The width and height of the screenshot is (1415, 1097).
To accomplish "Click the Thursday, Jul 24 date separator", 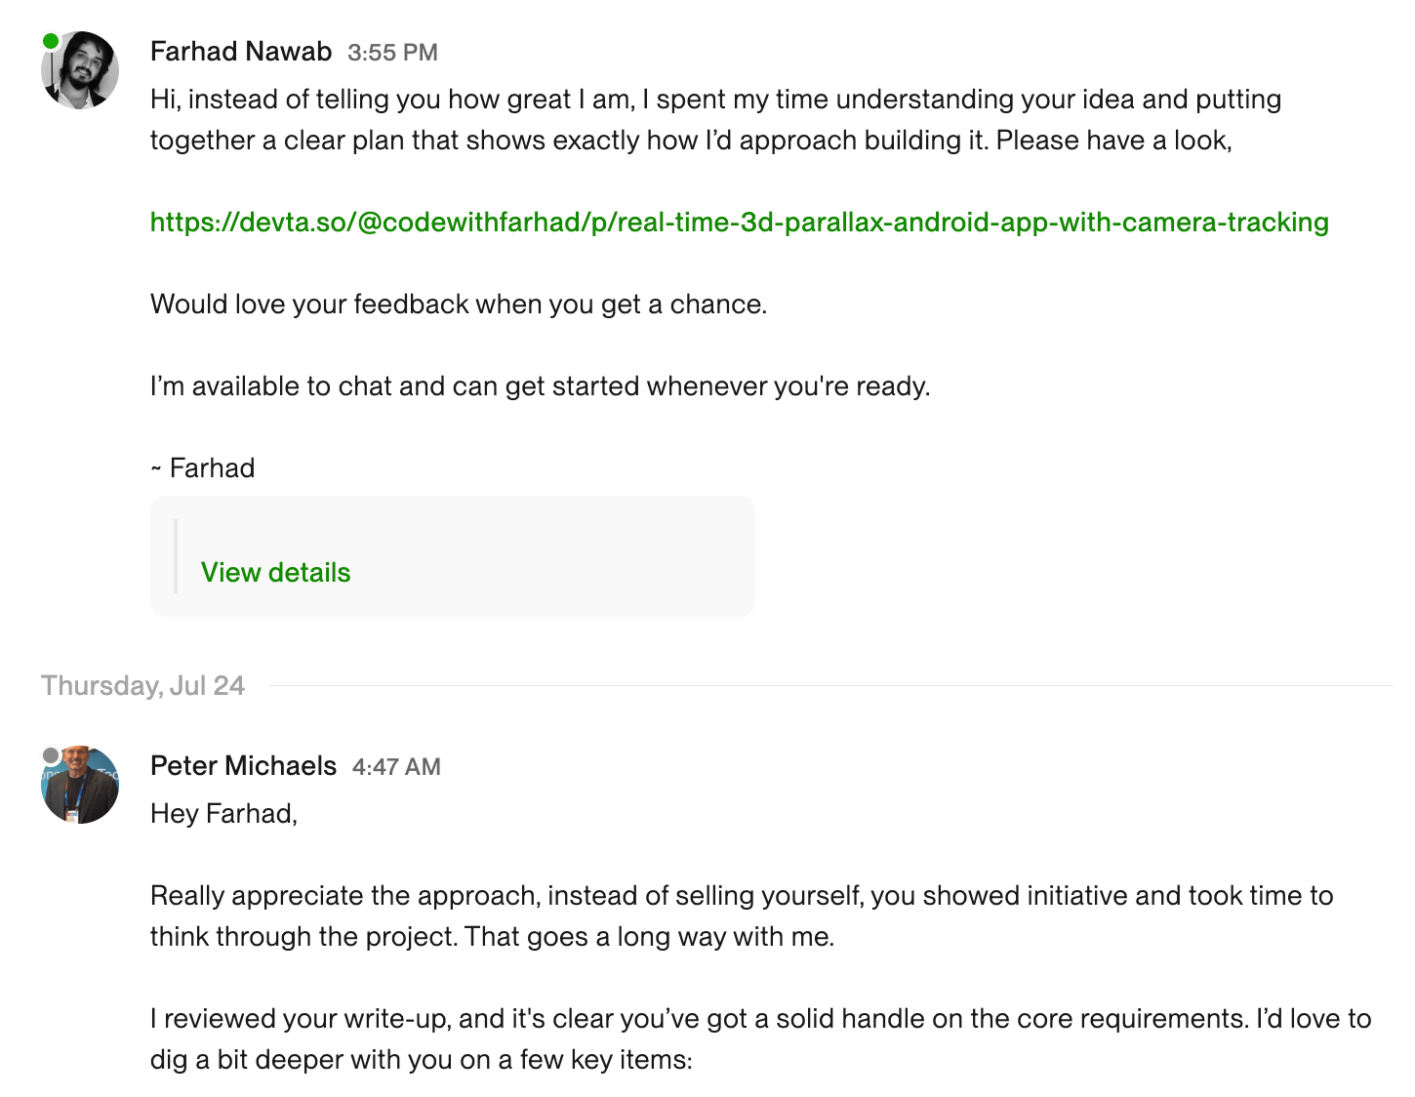I will tap(142, 686).
